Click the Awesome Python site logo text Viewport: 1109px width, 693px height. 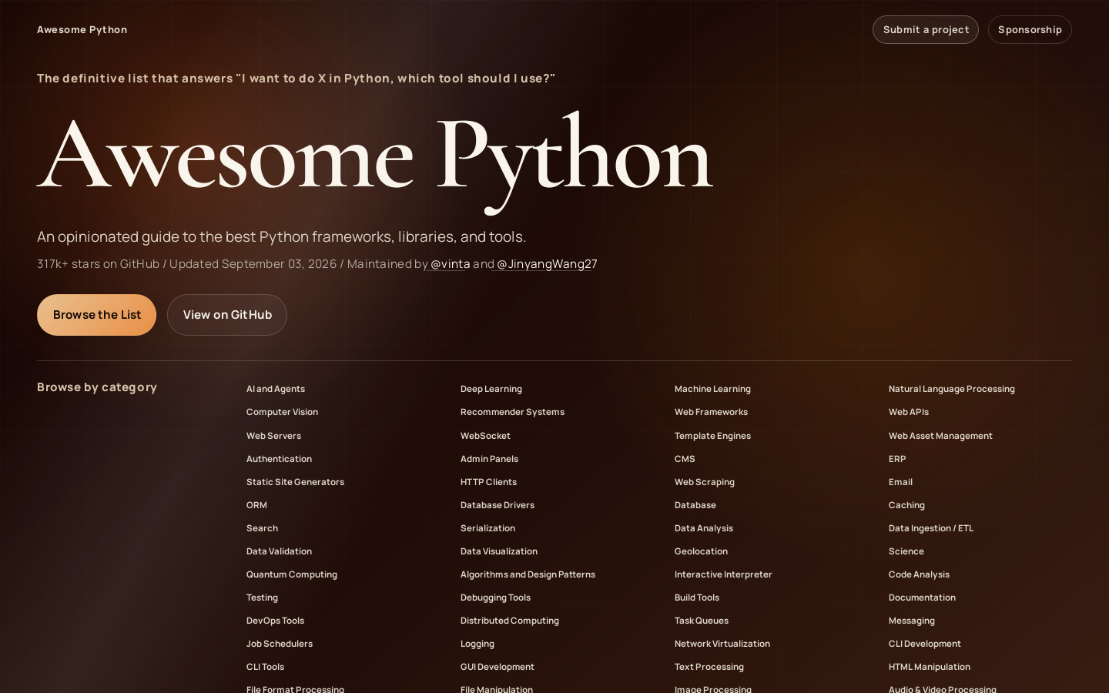pyautogui.click(x=82, y=29)
